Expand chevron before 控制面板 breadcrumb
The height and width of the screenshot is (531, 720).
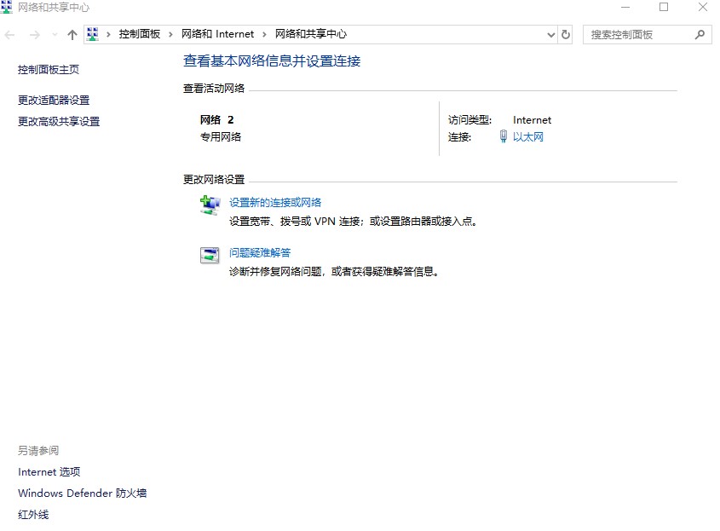[108, 34]
